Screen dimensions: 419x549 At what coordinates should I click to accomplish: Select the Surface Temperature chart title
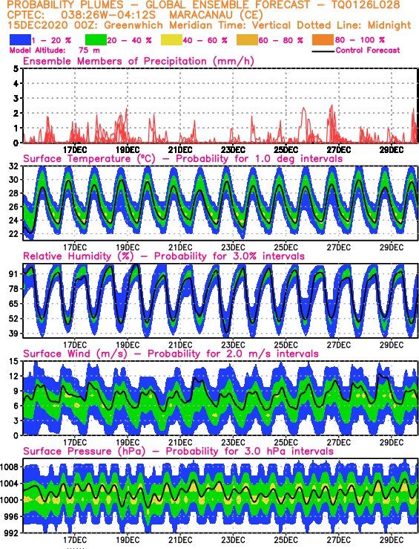point(182,158)
